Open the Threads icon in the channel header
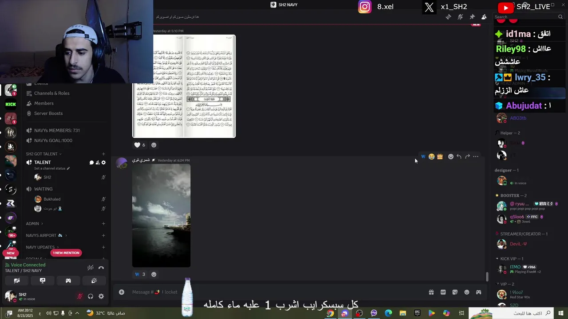 (x=449, y=17)
